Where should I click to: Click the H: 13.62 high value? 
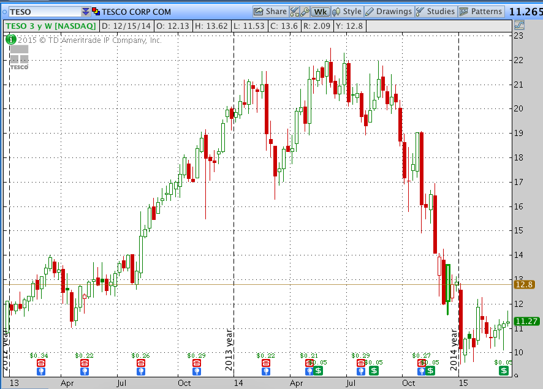[x=211, y=26]
